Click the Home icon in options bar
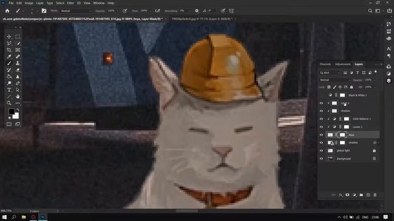Screen dimensions: 394x221 pyautogui.click(x=7, y=11)
